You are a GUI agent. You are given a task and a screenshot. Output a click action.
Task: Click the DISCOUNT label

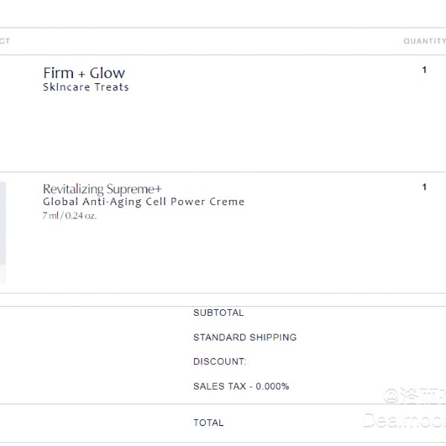click(x=219, y=362)
